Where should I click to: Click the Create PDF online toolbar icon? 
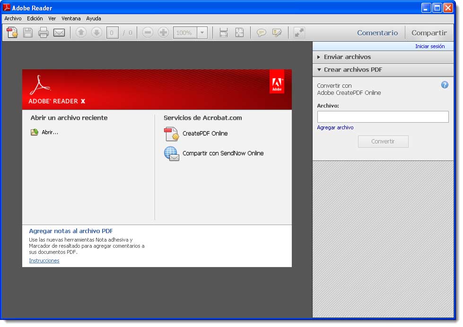click(12, 33)
